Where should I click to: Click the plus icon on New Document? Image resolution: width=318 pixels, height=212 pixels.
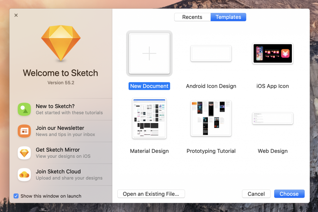(x=149, y=53)
